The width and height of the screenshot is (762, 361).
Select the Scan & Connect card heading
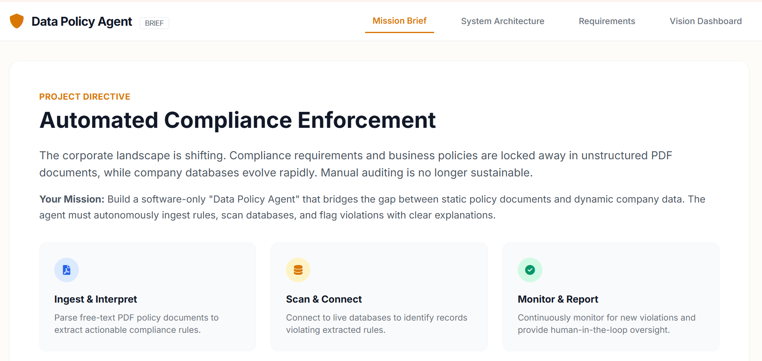324,299
